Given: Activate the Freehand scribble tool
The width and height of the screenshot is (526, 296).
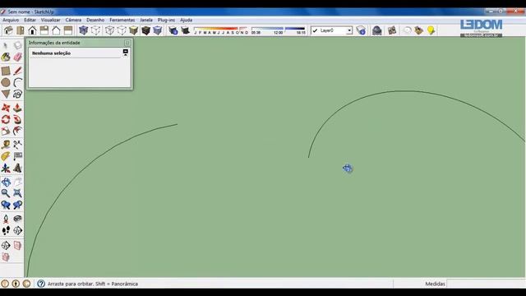Looking at the screenshot, I should tap(17, 94).
